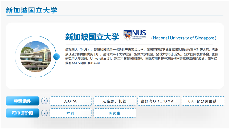The width and height of the screenshot is (230, 129).
Task: Click AACSB和EQUIS认证 in the description
Action: [84, 63]
